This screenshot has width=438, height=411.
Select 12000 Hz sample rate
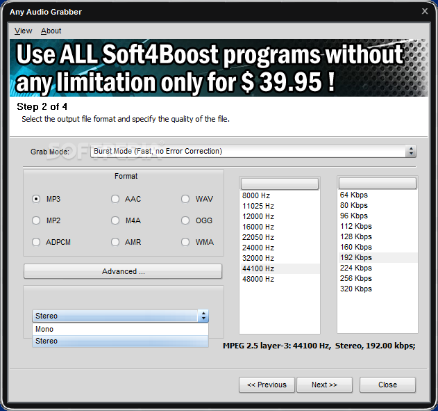tap(280, 216)
